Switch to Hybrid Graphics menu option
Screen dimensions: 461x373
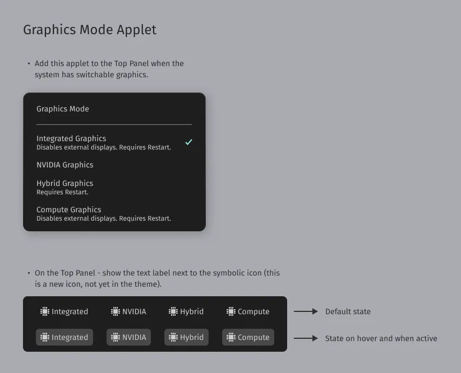[65, 184]
